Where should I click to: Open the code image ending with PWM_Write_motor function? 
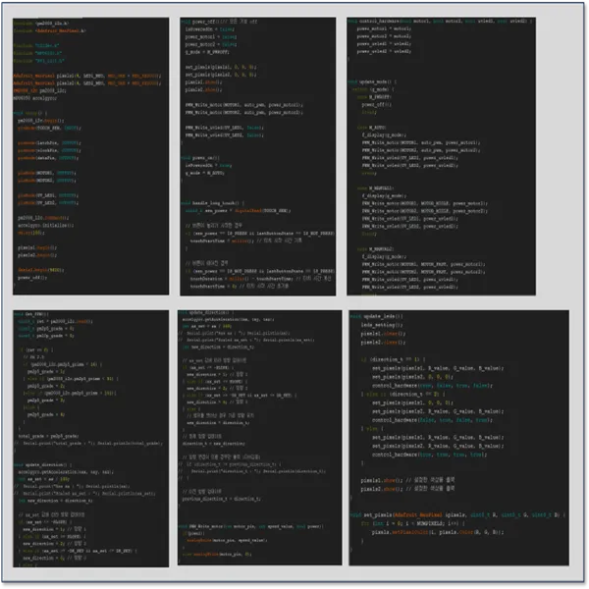pos(259,437)
